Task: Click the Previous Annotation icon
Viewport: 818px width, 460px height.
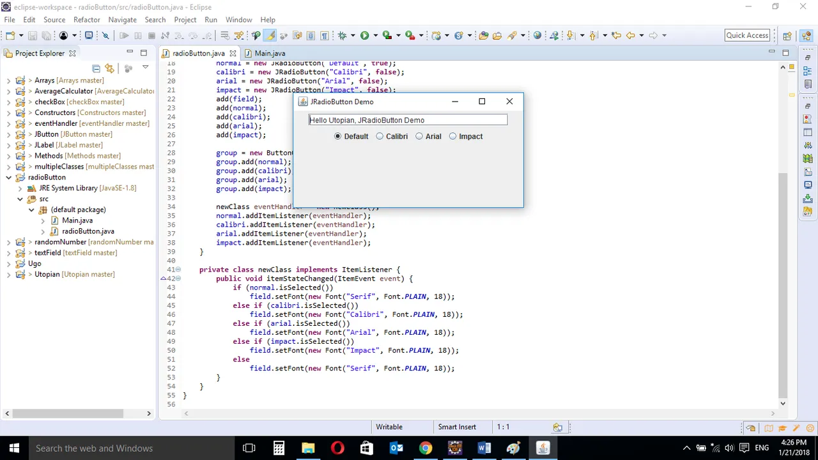Action: click(x=594, y=36)
